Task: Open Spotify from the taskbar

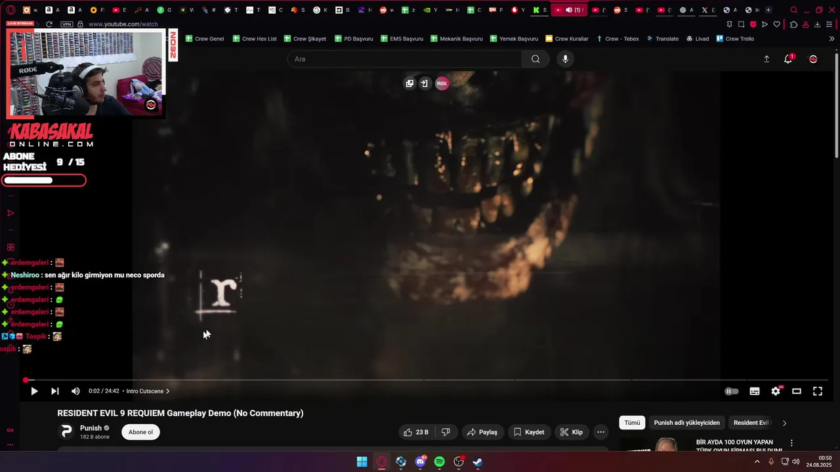Action: tap(440, 462)
